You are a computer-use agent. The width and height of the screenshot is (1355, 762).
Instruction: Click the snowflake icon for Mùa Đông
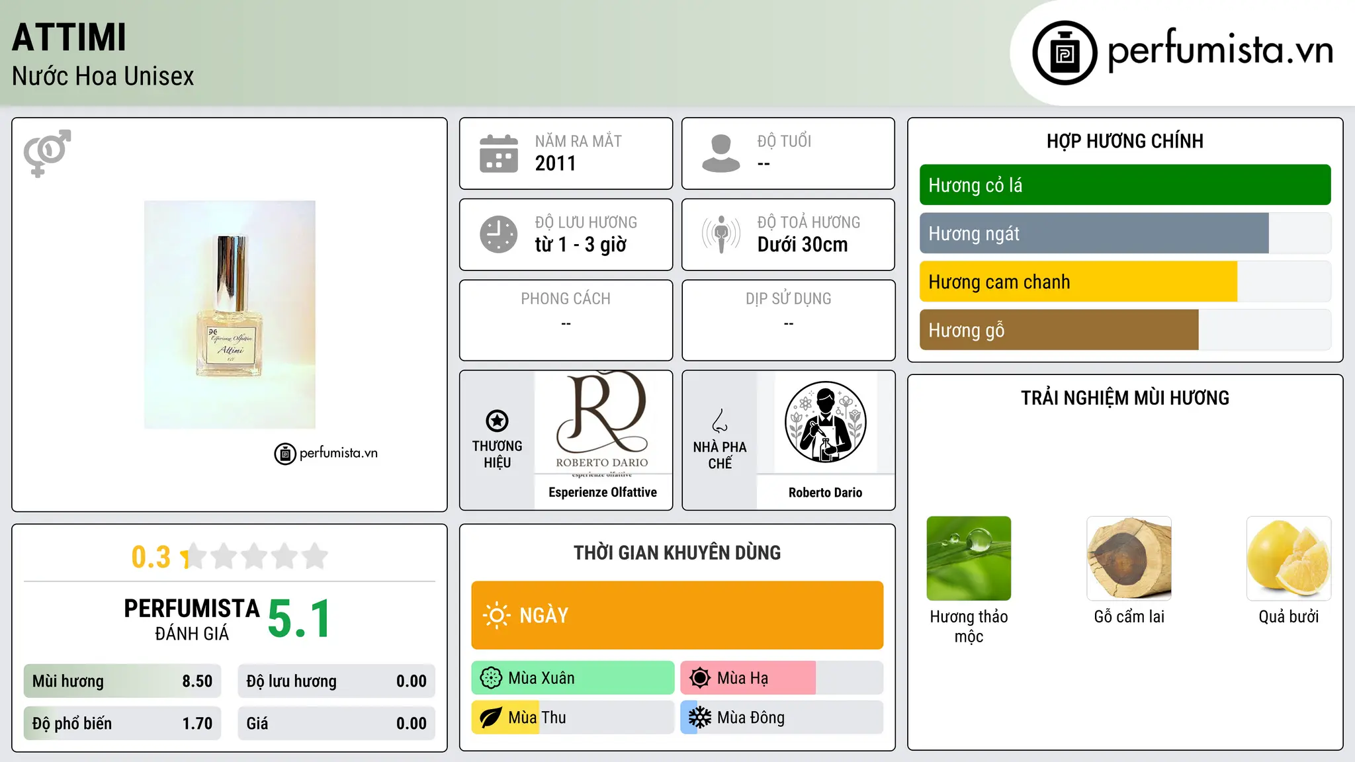pyautogui.click(x=700, y=718)
